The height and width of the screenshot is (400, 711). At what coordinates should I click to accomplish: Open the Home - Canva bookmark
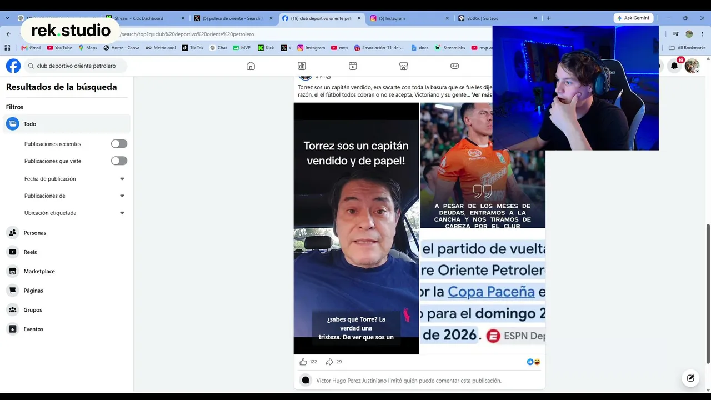(121, 48)
